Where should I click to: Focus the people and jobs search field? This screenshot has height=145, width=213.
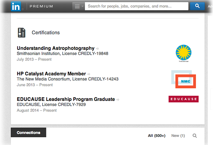pyautogui.click(x=136, y=6)
